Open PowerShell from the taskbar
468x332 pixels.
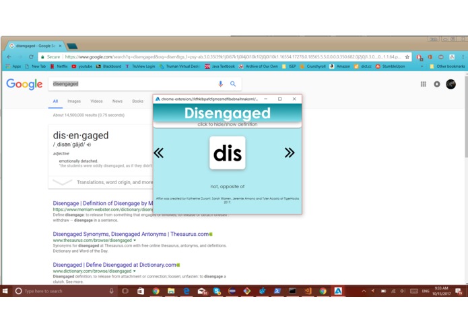point(277,291)
